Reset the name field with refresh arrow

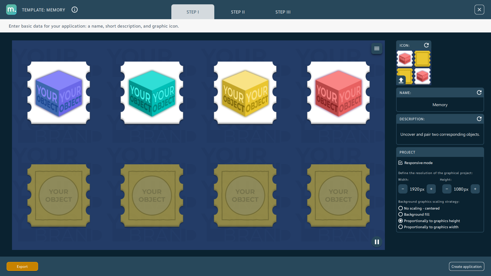click(479, 93)
